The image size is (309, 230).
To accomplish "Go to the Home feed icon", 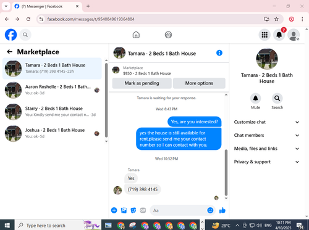I will (x=136, y=35).
